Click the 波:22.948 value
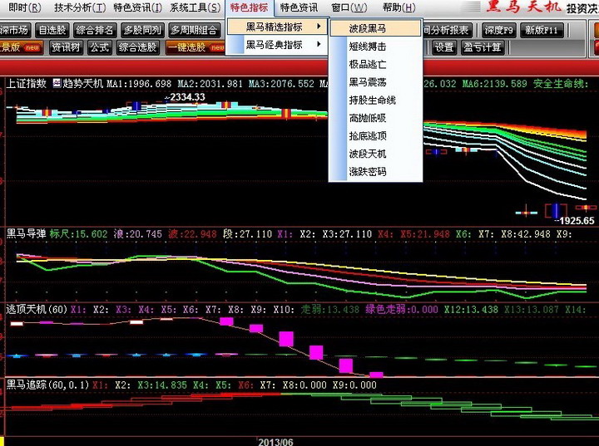Viewport: 599px width, 446px height. point(192,234)
